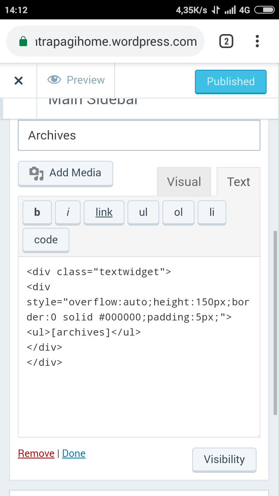Click the Published button

(x=231, y=82)
